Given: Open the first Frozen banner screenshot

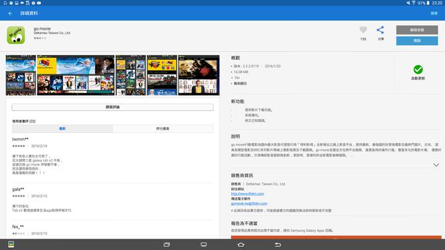Looking at the screenshot, I should (21, 75).
